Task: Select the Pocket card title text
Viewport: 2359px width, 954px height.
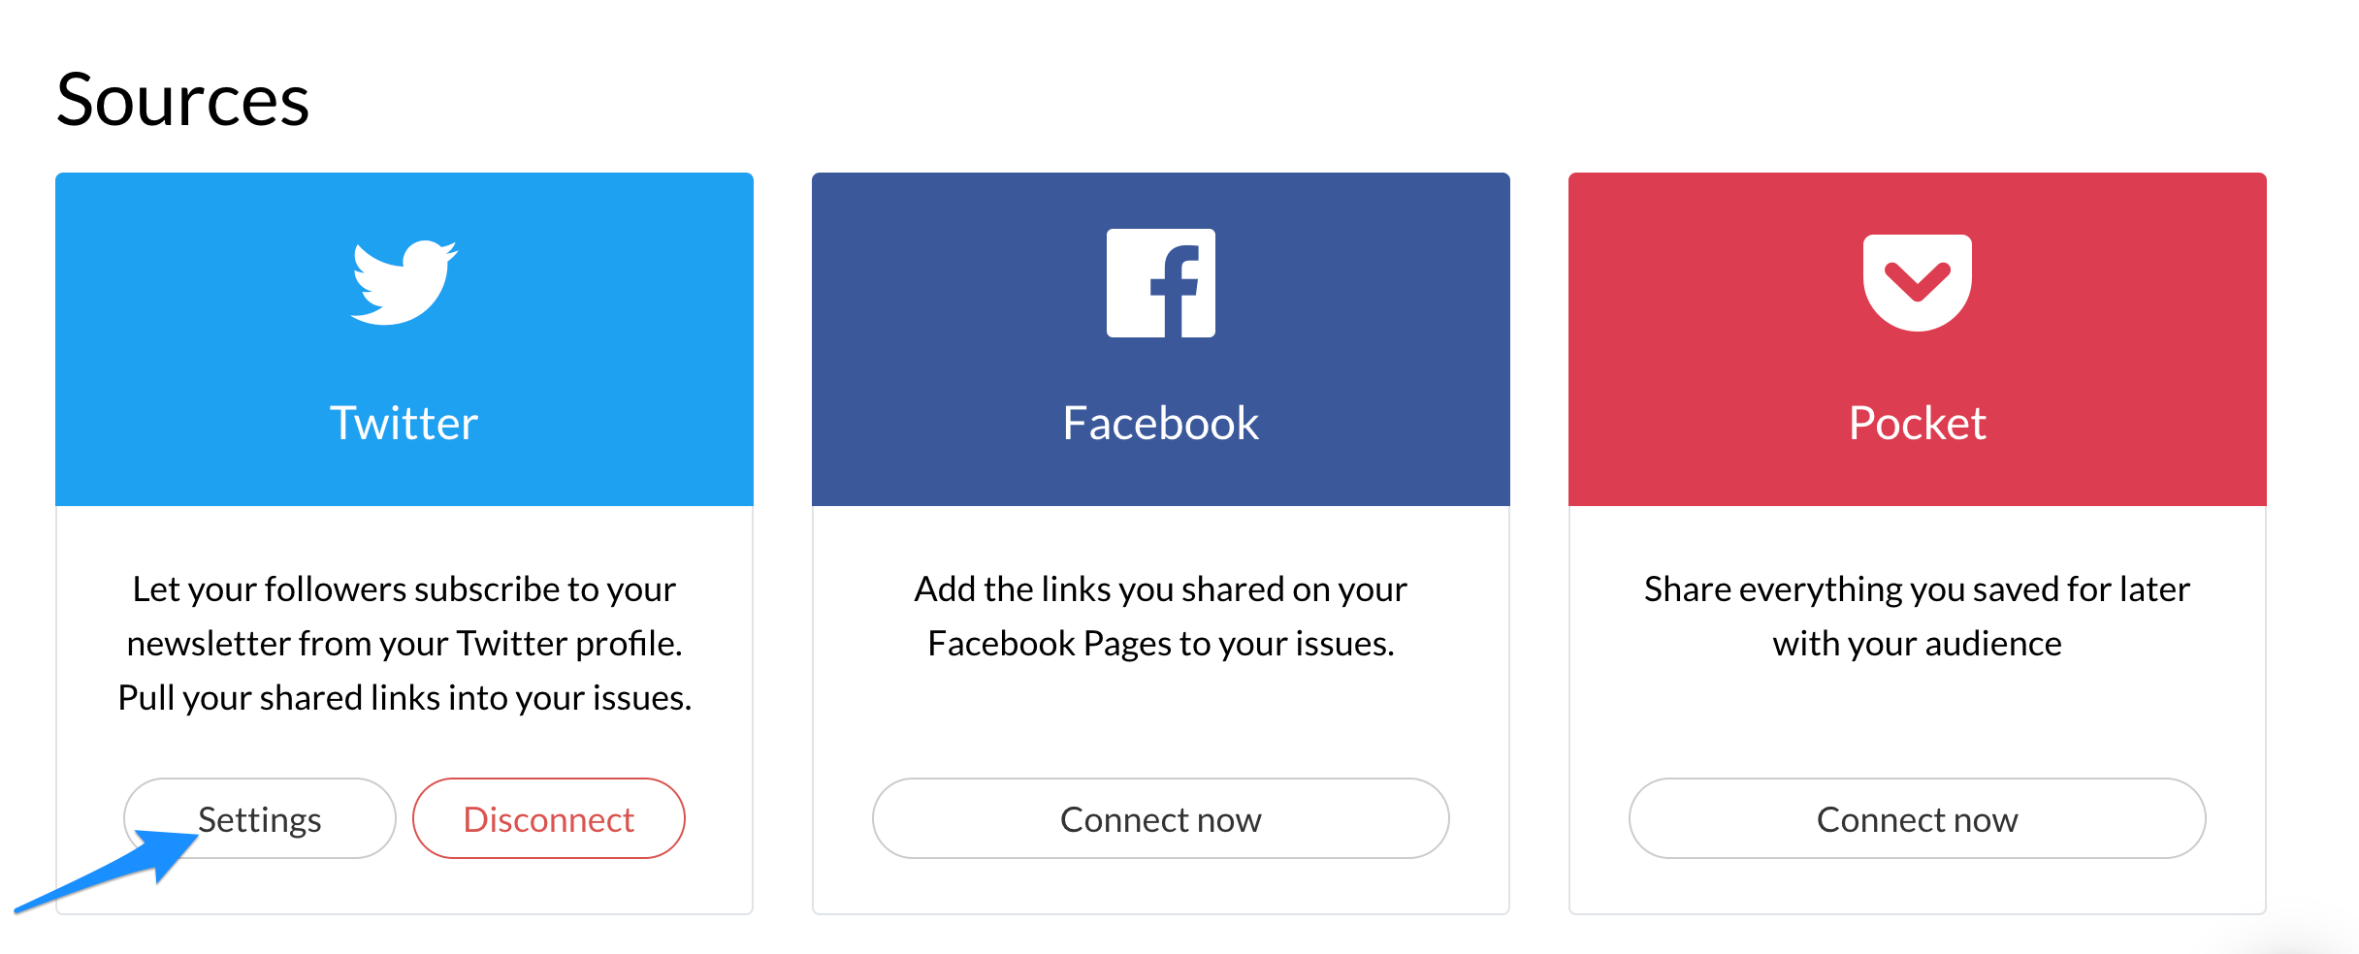Action: tap(1918, 423)
